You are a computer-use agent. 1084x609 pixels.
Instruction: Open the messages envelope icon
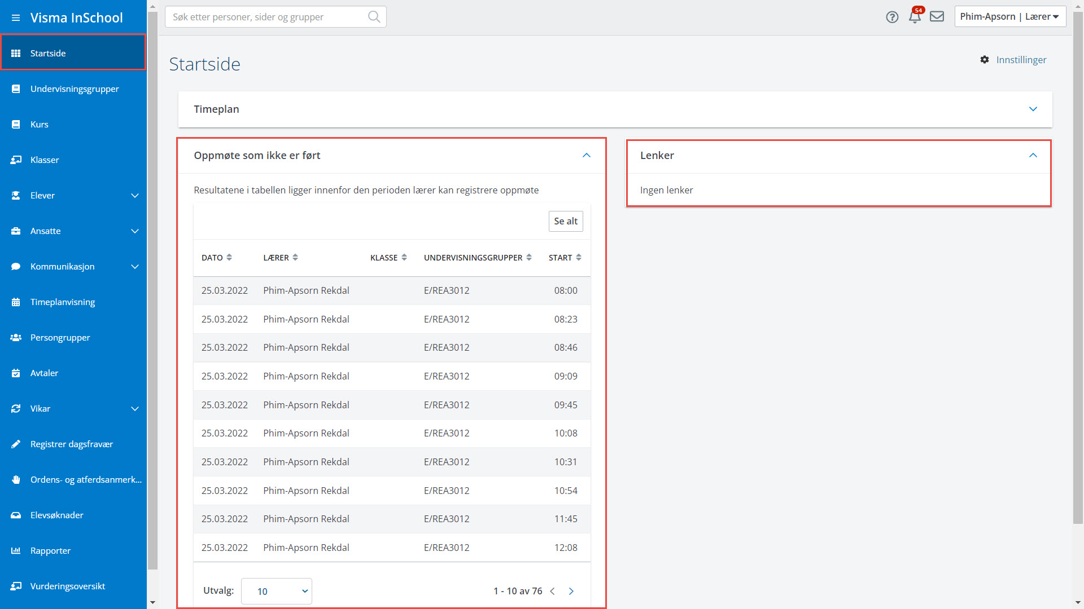pyautogui.click(x=937, y=16)
